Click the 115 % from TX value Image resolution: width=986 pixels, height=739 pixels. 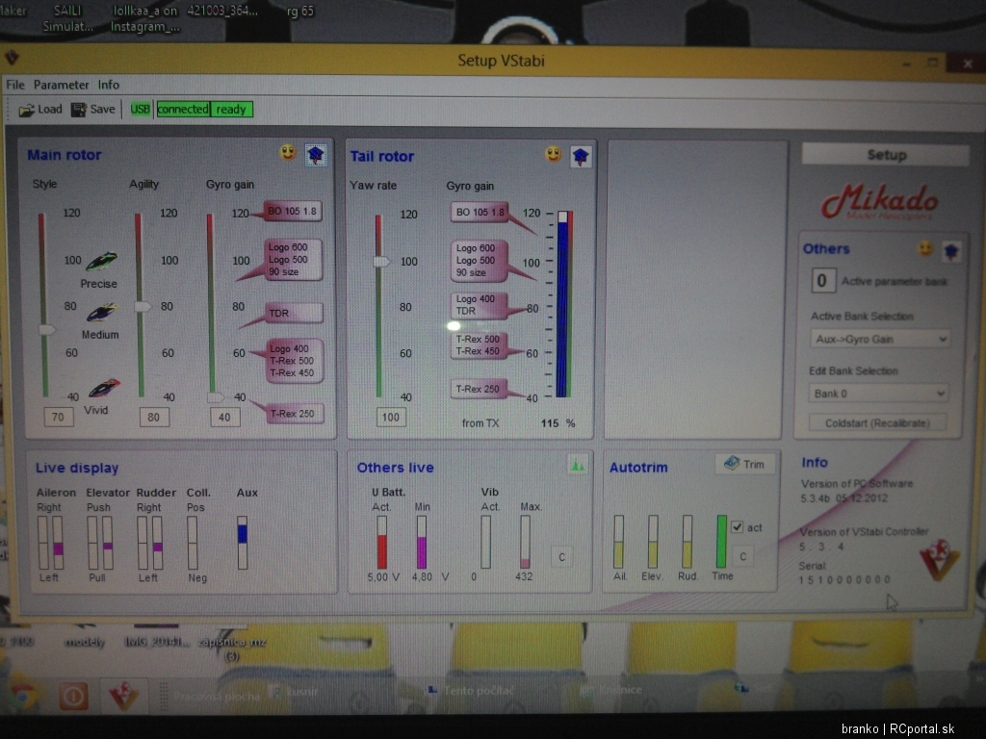(558, 423)
